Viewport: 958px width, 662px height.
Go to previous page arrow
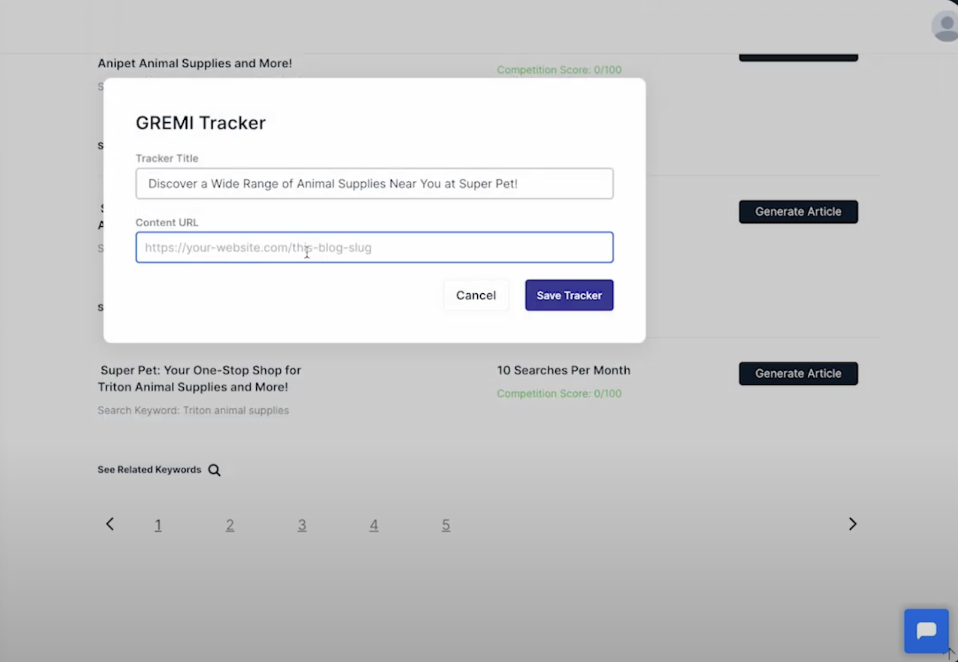coord(110,524)
